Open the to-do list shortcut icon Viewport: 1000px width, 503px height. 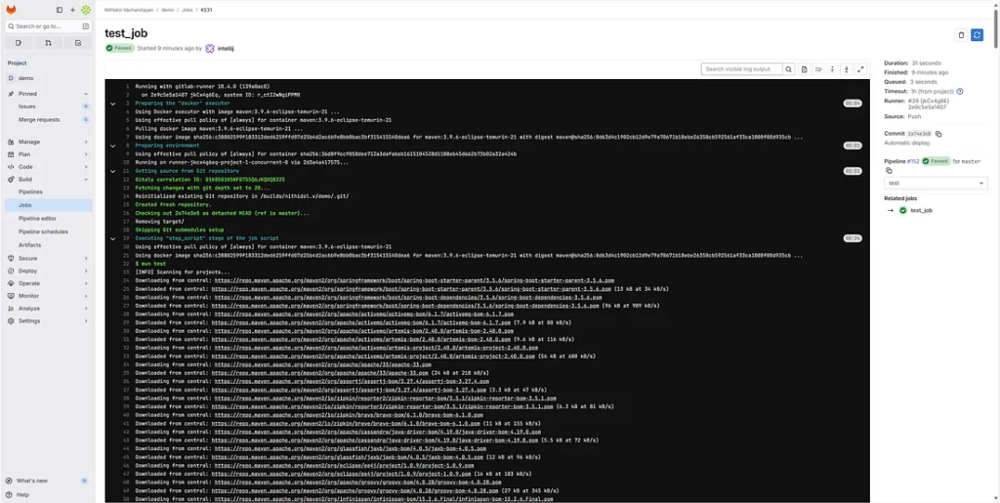(78, 43)
